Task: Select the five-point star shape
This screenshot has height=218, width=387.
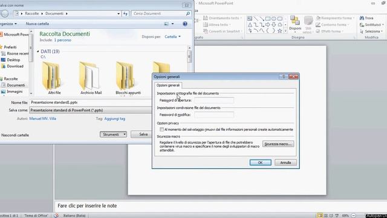Action: 279,31
